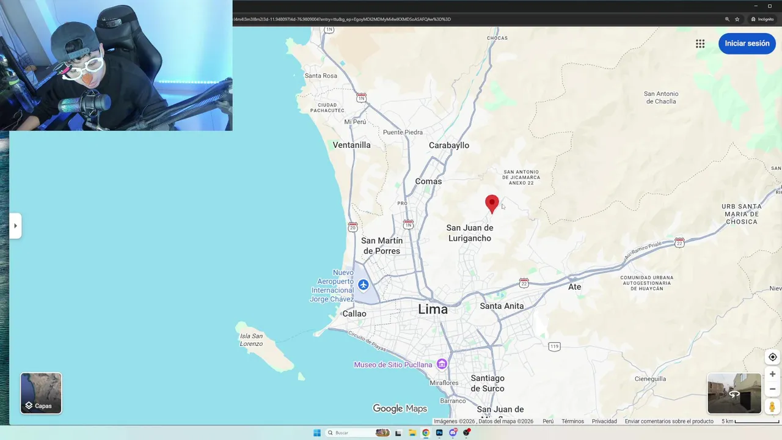Open the Privacidad link
Viewport: 782px width, 440px height.
604,421
